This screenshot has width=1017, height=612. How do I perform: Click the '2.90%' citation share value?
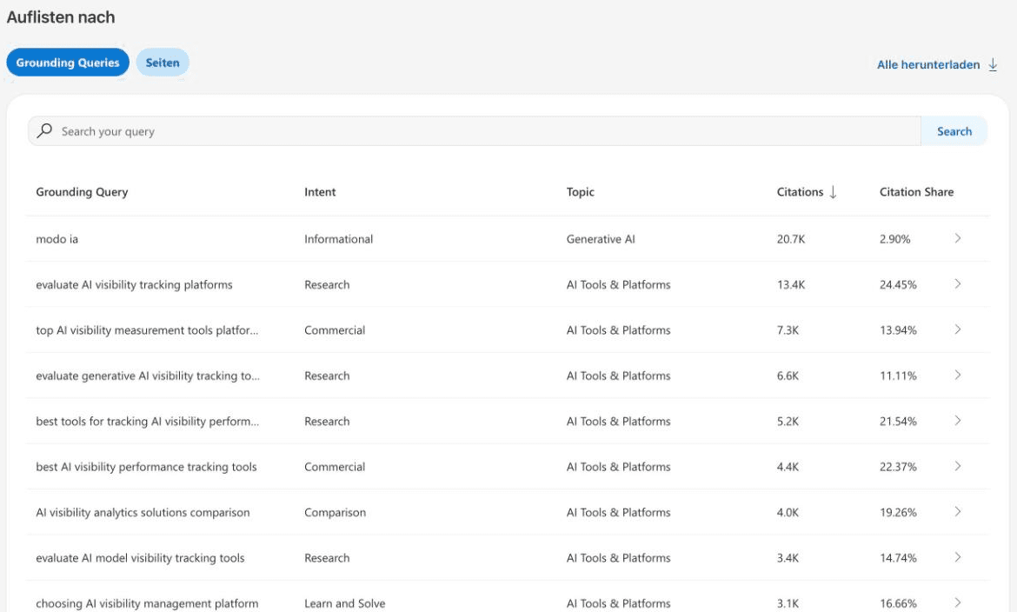pyautogui.click(x=895, y=239)
